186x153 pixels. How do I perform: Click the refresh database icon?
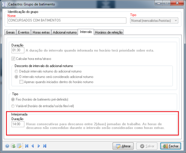point(13,146)
